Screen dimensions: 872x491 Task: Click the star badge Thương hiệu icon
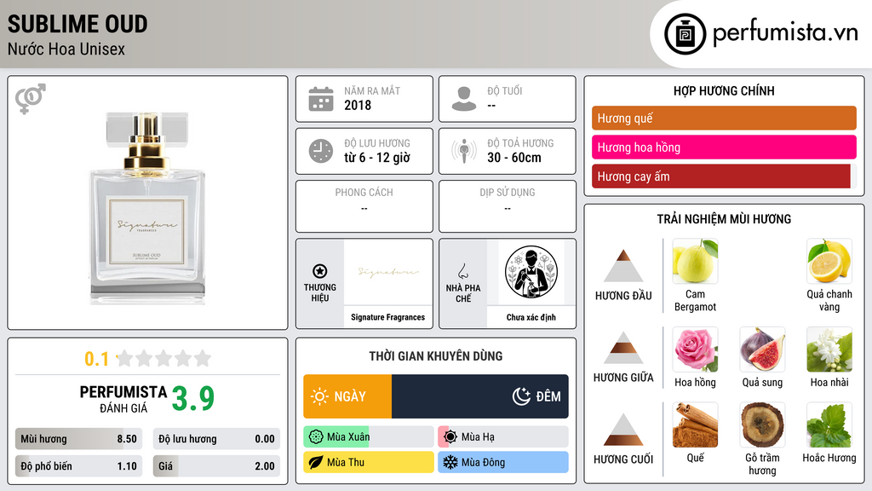[320, 271]
